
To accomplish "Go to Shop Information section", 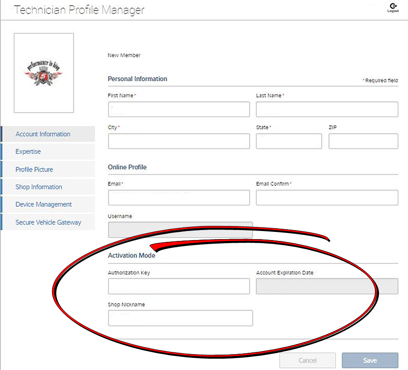I will tap(39, 187).
